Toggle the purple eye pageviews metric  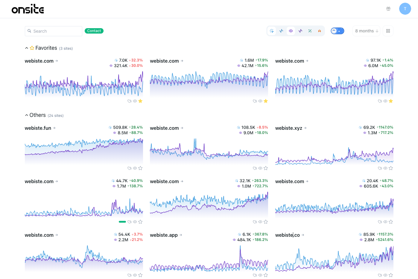[x=291, y=31]
